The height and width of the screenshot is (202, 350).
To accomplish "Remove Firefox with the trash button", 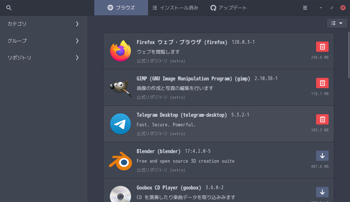I will point(322,47).
